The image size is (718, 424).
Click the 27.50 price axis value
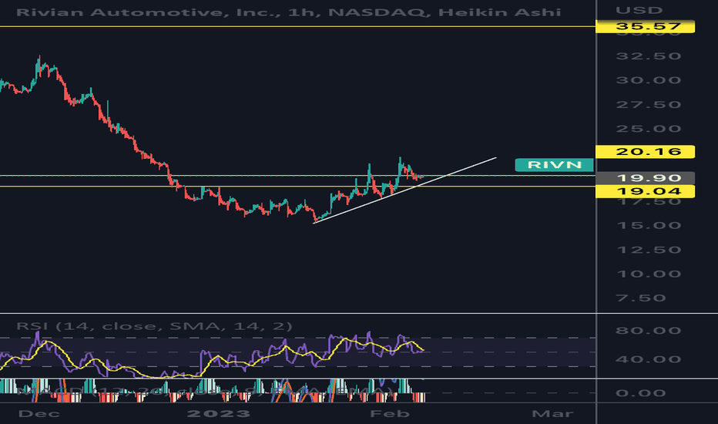coord(649,105)
